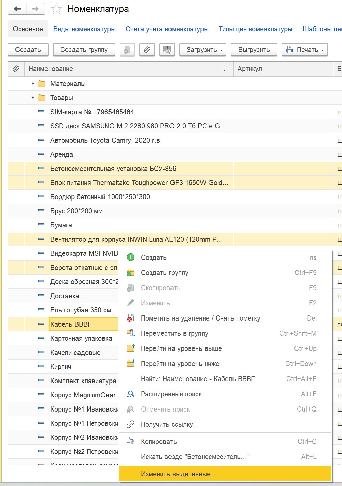The image size is (342, 486).
Task: Select the SIM-карта № +7965465464 row
Action: click(175, 112)
